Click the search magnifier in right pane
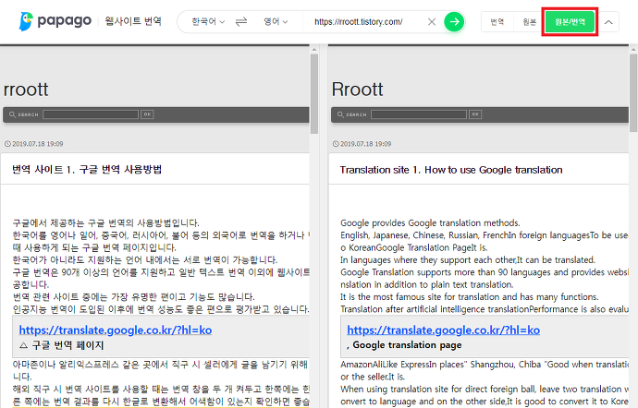 point(340,114)
